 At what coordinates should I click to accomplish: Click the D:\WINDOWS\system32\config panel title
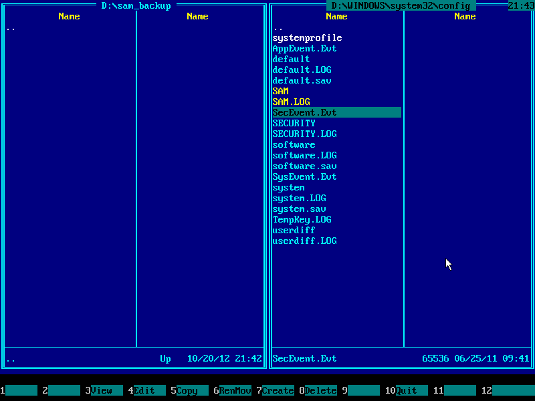pos(401,6)
